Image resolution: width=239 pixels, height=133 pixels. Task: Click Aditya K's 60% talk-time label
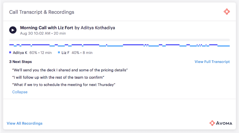coord(41,53)
